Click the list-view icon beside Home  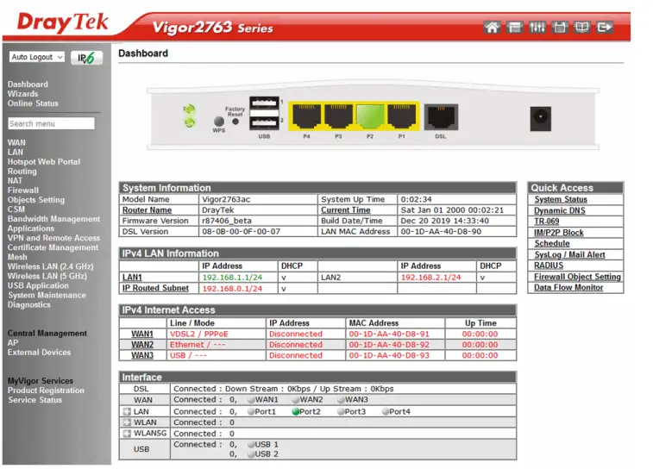point(514,28)
